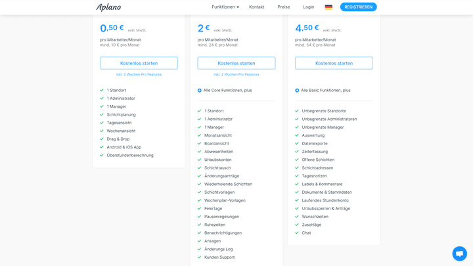Click the blue plus icon beside Alle Core Funktionen
Screen dimensions: 473x266
[x=200, y=91]
